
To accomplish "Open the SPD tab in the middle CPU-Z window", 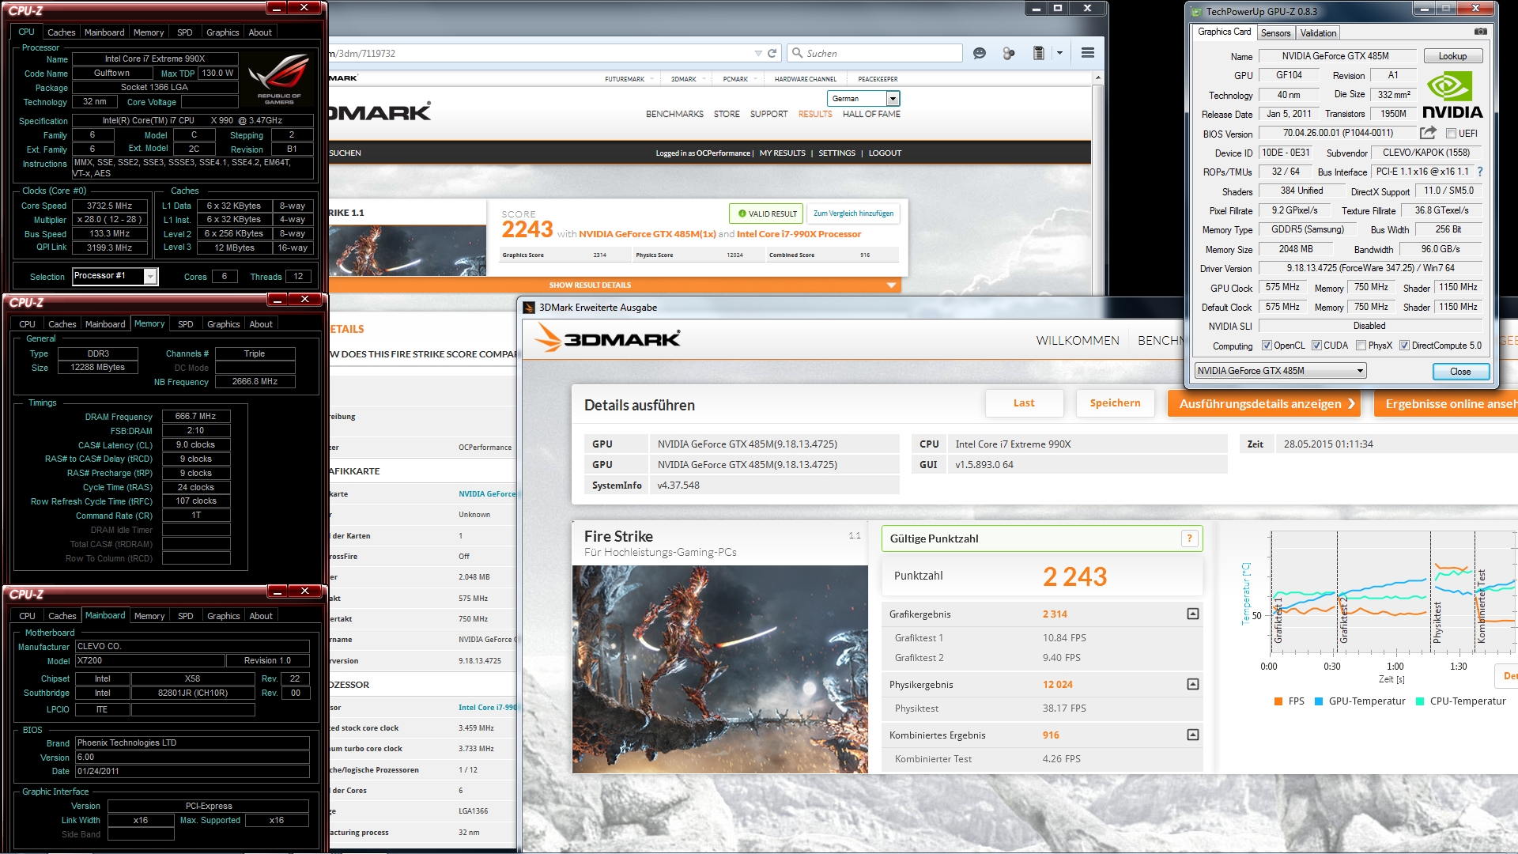I will [186, 324].
